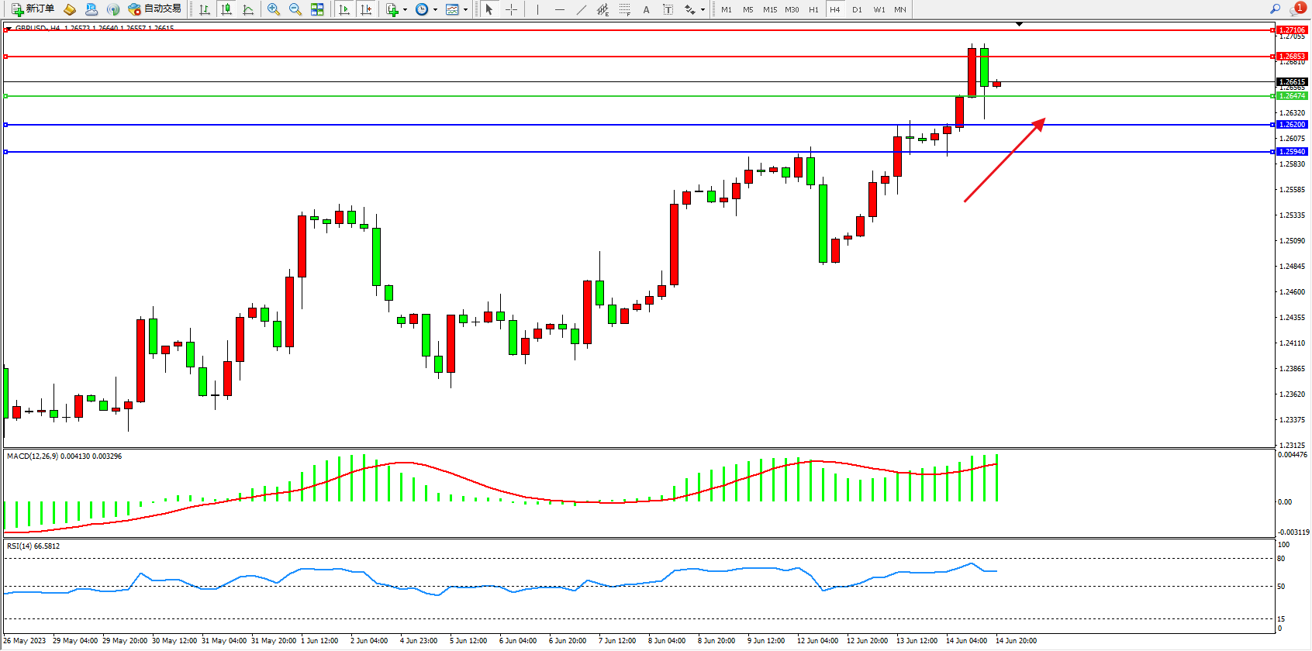The width and height of the screenshot is (1312, 651).
Task: Select the trendline drawing tool
Action: (582, 9)
